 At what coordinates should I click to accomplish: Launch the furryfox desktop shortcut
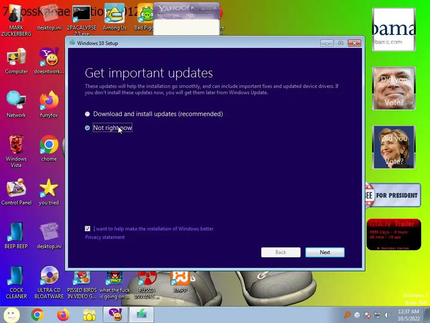[49, 104]
